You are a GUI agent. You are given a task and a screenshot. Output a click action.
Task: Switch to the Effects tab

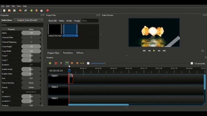80,53
